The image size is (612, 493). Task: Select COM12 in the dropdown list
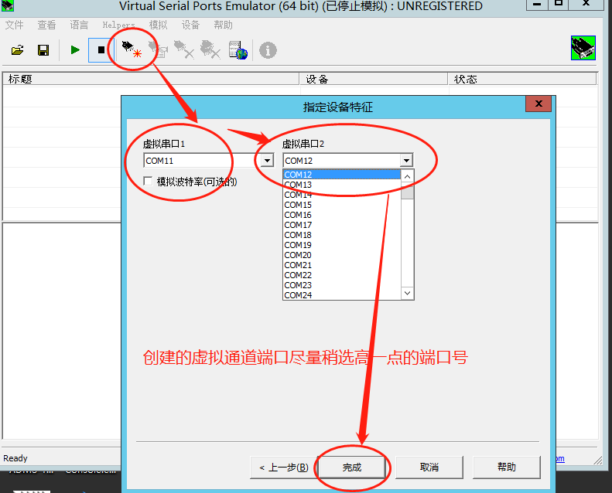342,174
